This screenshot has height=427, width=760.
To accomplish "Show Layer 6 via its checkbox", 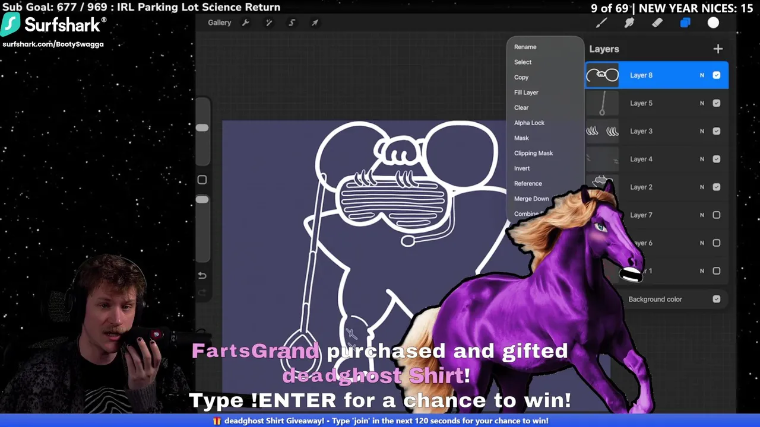I will 717,243.
